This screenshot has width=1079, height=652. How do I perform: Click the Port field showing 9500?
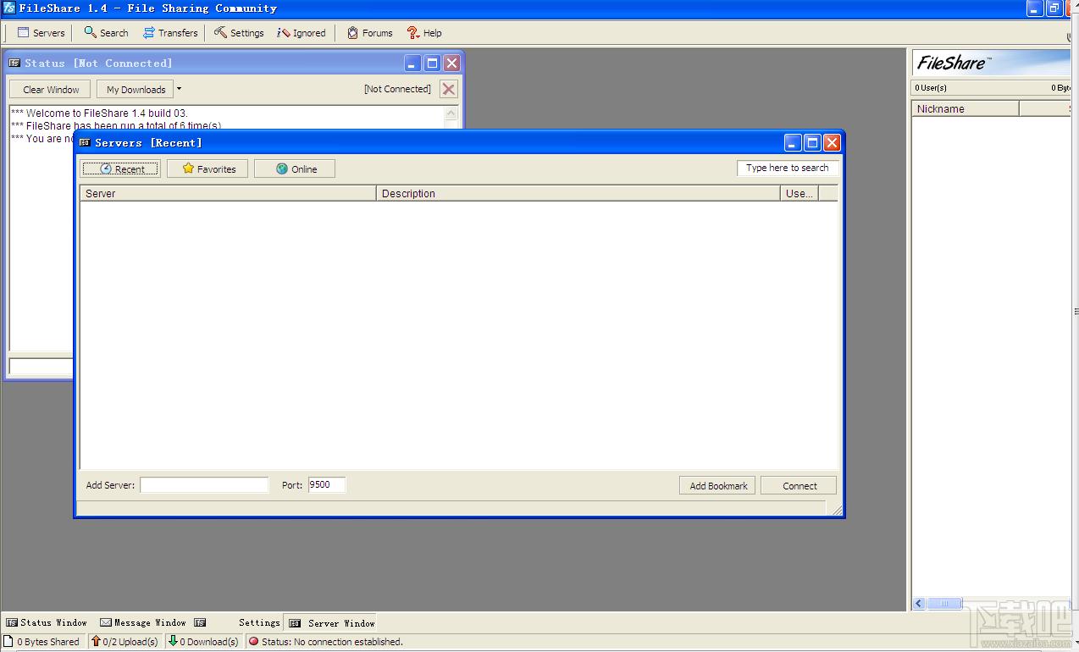point(327,485)
